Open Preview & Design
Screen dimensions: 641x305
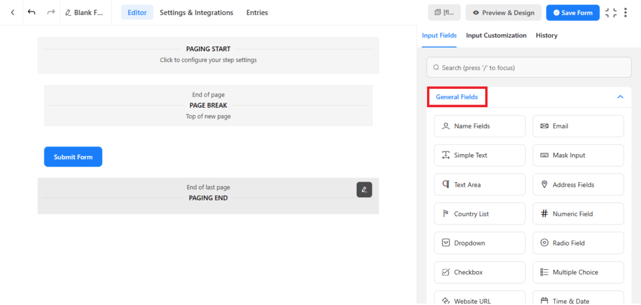[503, 13]
